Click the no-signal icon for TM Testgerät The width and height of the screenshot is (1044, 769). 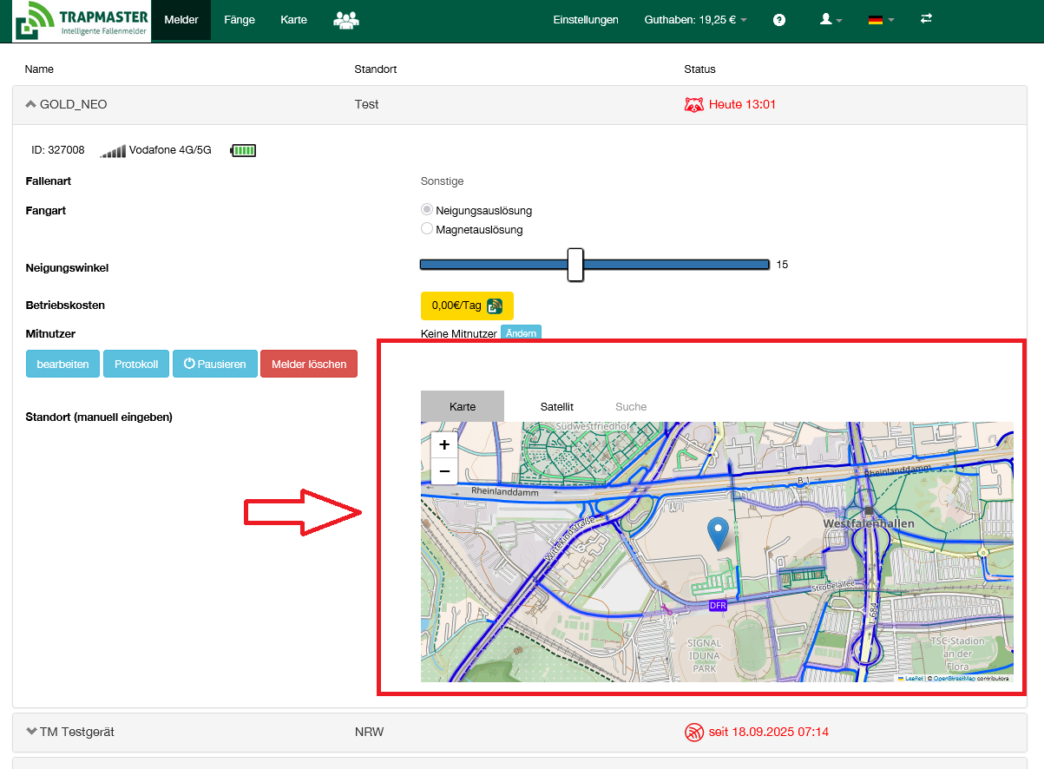pos(694,733)
